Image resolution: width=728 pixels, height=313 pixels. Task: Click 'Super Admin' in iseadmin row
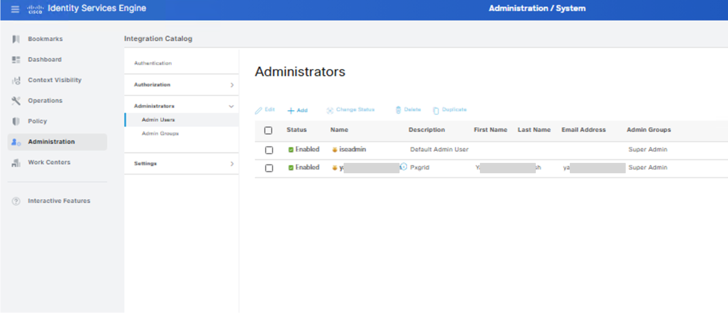pos(648,149)
